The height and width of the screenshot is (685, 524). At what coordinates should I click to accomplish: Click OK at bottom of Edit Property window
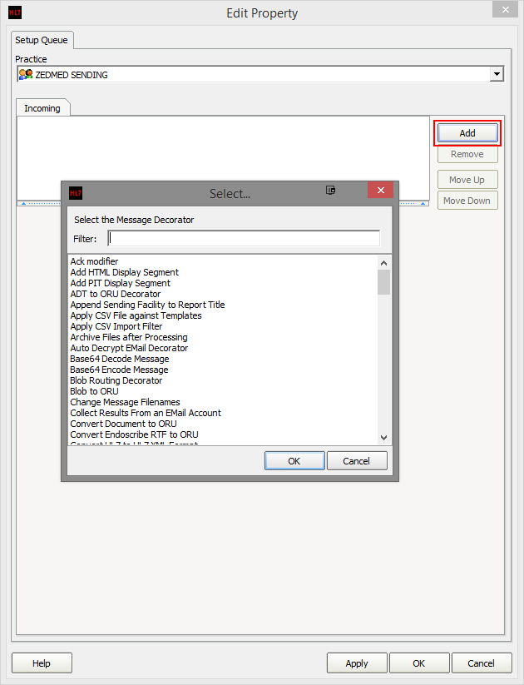point(419,663)
